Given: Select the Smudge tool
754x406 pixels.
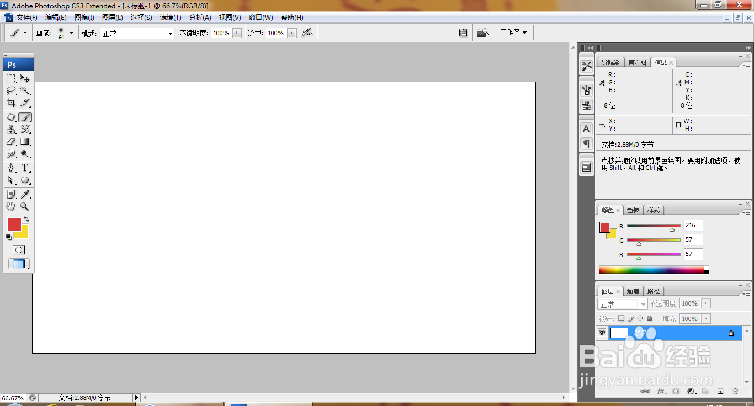Looking at the screenshot, I should click(x=11, y=154).
